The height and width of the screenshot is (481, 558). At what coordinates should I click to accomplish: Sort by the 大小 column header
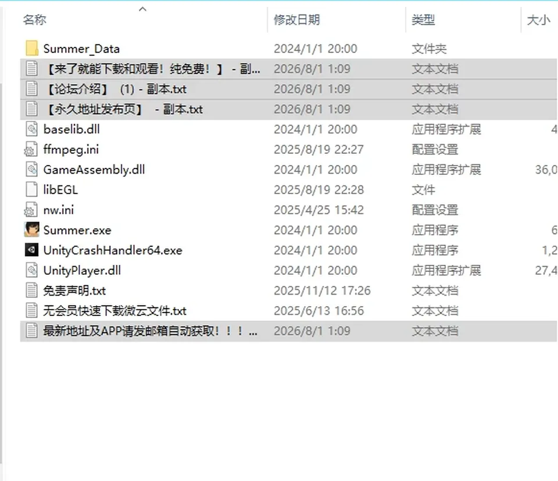pyautogui.click(x=538, y=20)
